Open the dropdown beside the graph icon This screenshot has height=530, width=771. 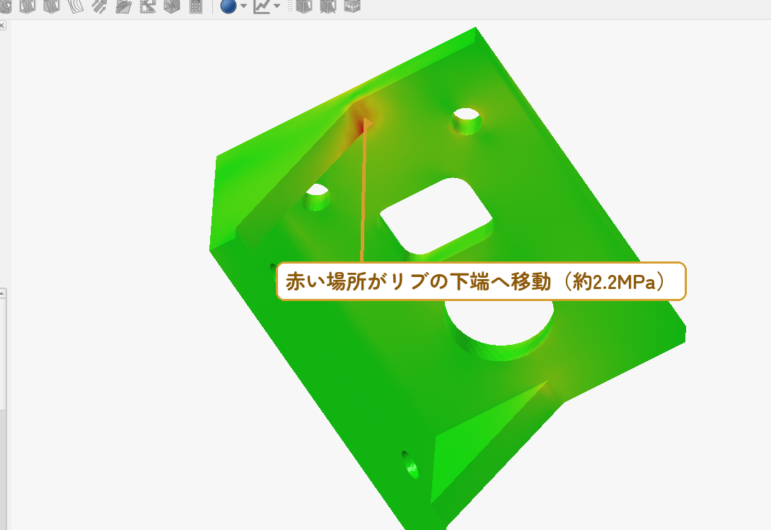(277, 6)
